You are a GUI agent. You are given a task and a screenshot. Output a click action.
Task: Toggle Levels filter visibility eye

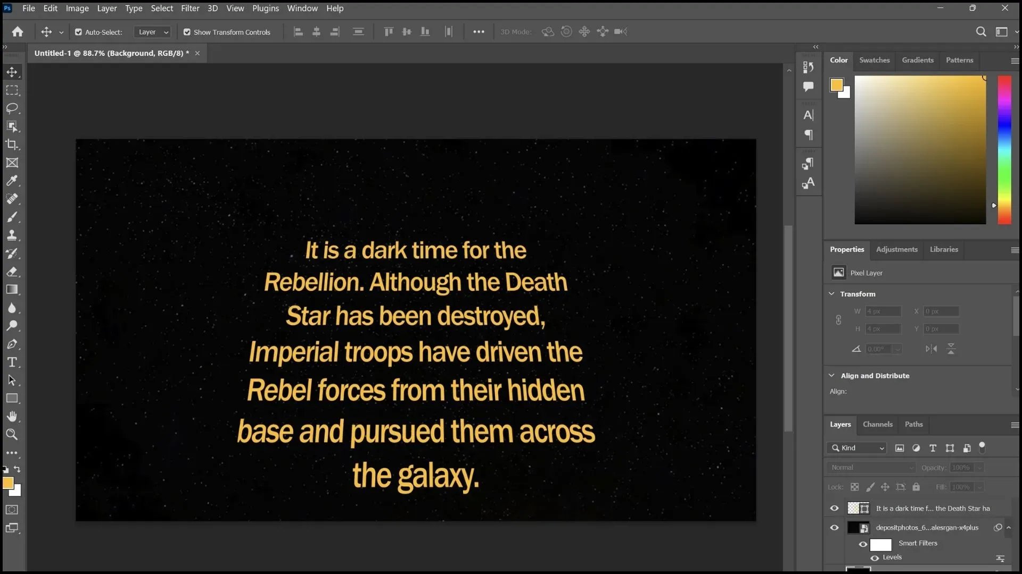coord(875,558)
